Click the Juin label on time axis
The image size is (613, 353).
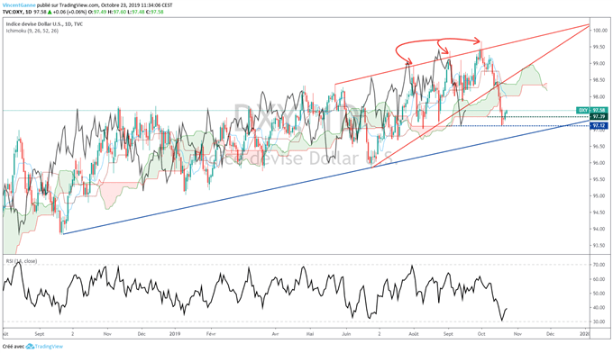(346, 334)
